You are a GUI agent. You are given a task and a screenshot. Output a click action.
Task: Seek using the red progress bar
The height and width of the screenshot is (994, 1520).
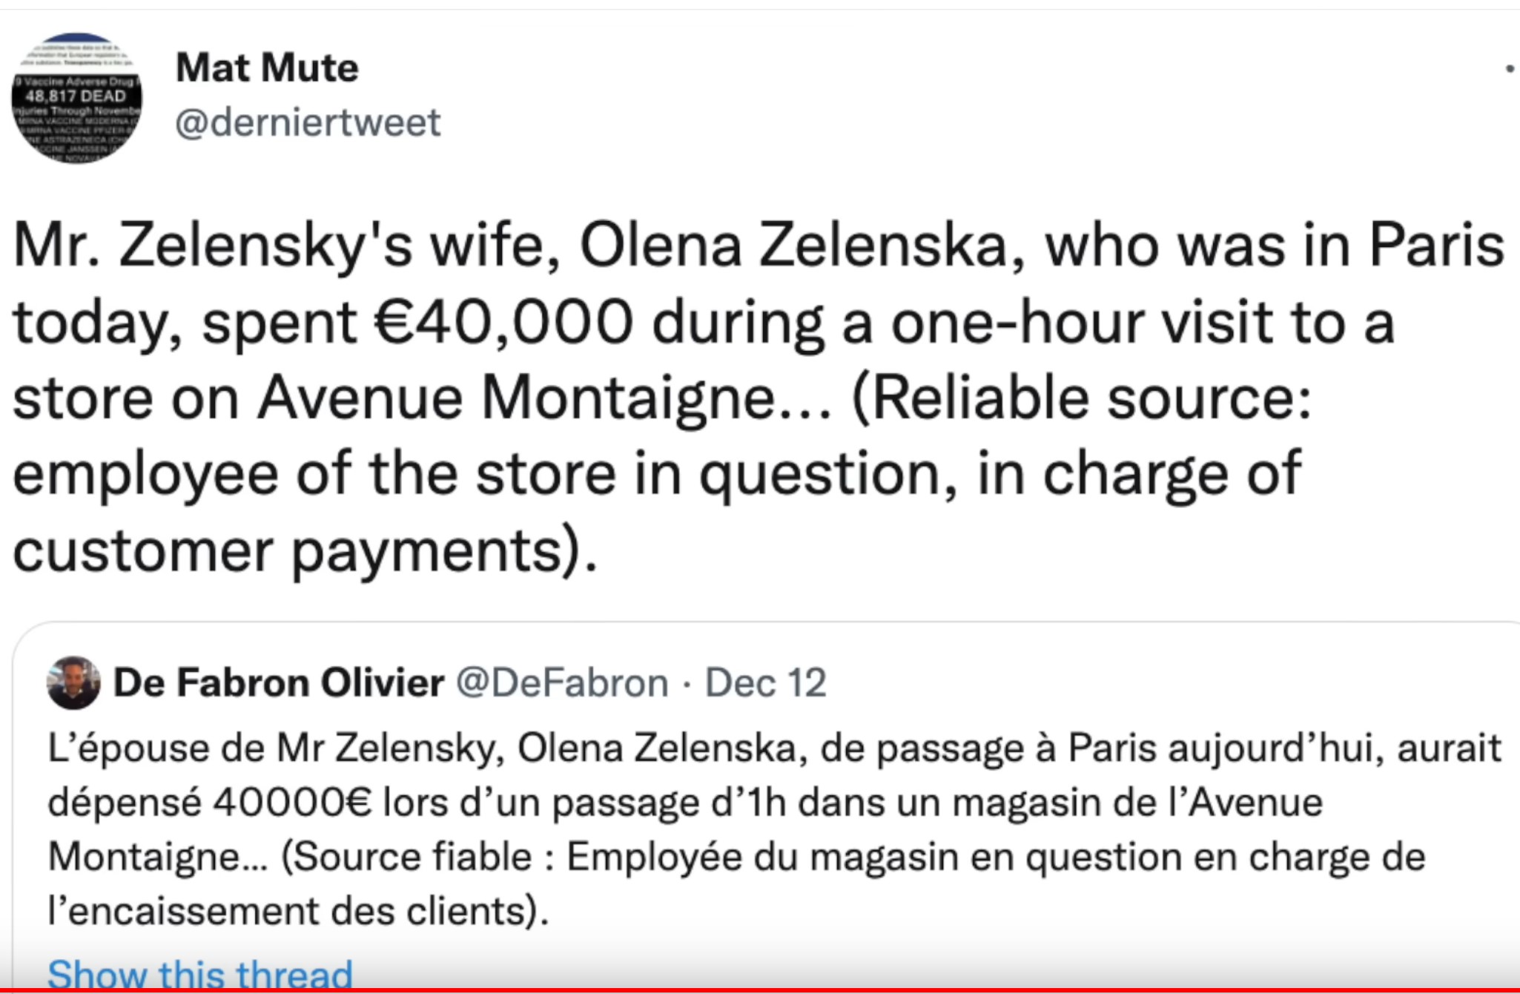coord(760,991)
